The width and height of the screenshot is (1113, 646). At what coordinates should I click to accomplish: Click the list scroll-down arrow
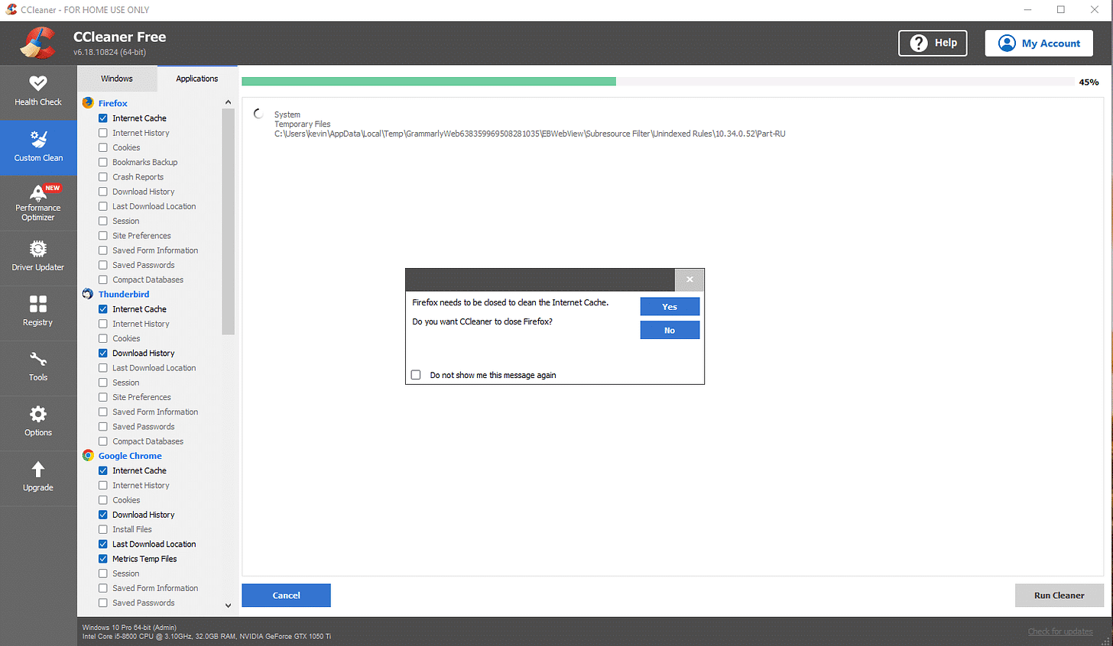click(x=228, y=606)
